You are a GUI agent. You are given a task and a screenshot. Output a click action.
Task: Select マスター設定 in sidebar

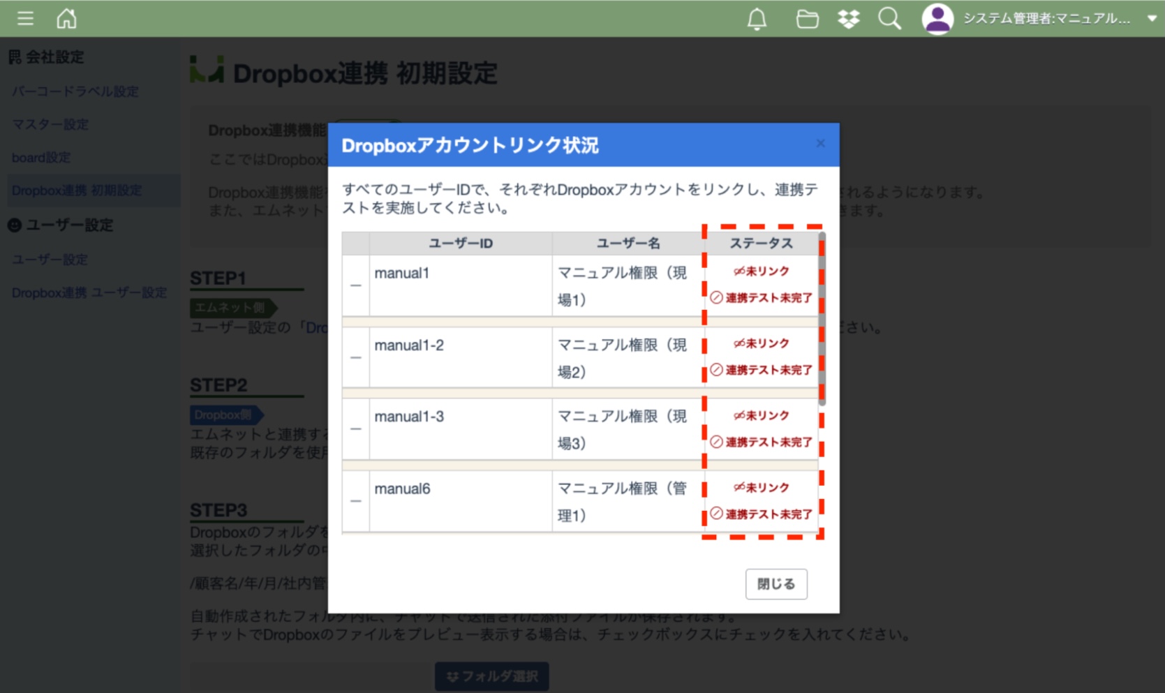click(50, 124)
